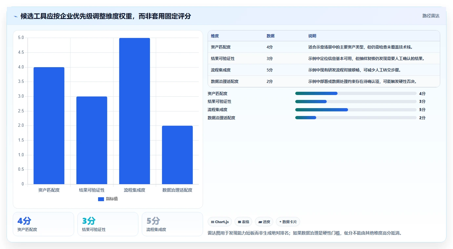The height and width of the screenshot is (249, 453).
Task: Click the 资产匹配度 progress bar
Action: point(356,93)
